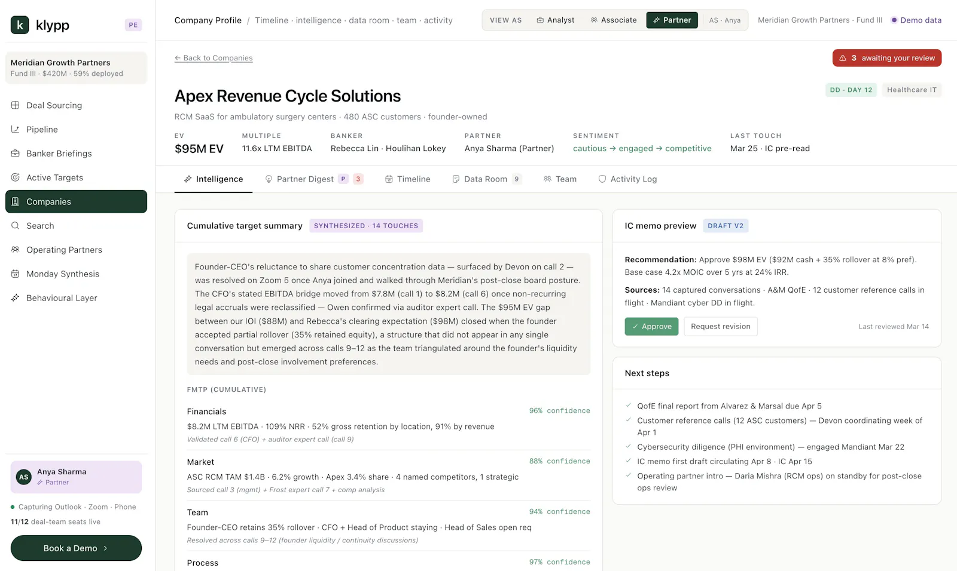
Task: Click 'Rebecca Lin · Houlihan Lokey' banker text
Action: coord(388,149)
